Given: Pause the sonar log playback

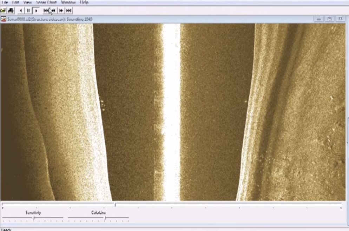Looking at the screenshot, I should click(28, 11).
